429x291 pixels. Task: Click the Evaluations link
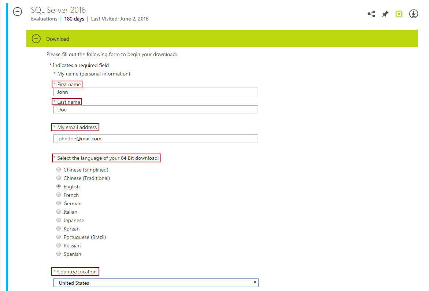[x=44, y=19]
